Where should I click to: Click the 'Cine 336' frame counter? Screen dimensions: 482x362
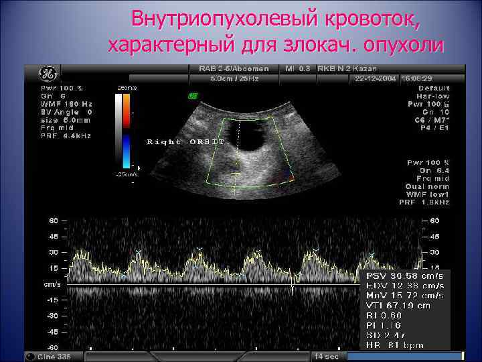click(x=54, y=357)
